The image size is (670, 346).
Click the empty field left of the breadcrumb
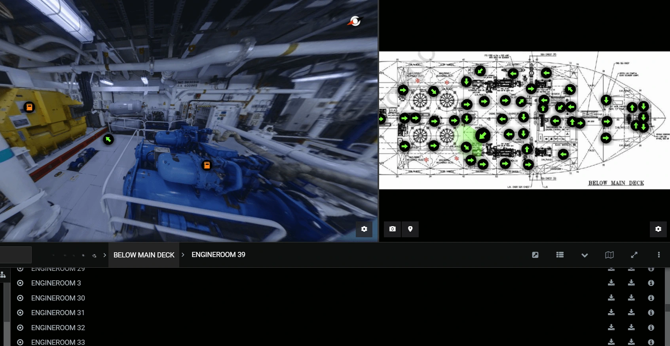pyautogui.click(x=15, y=255)
